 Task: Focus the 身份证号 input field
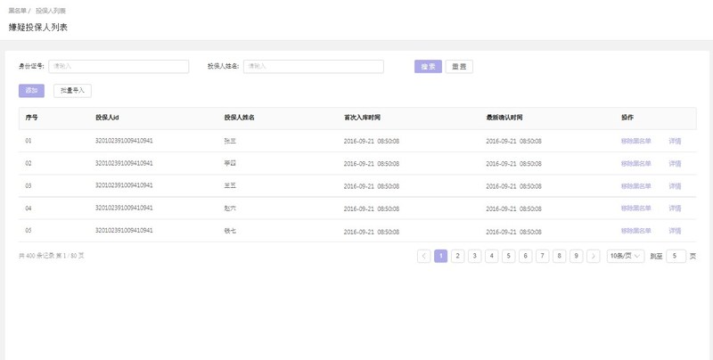tap(119, 66)
